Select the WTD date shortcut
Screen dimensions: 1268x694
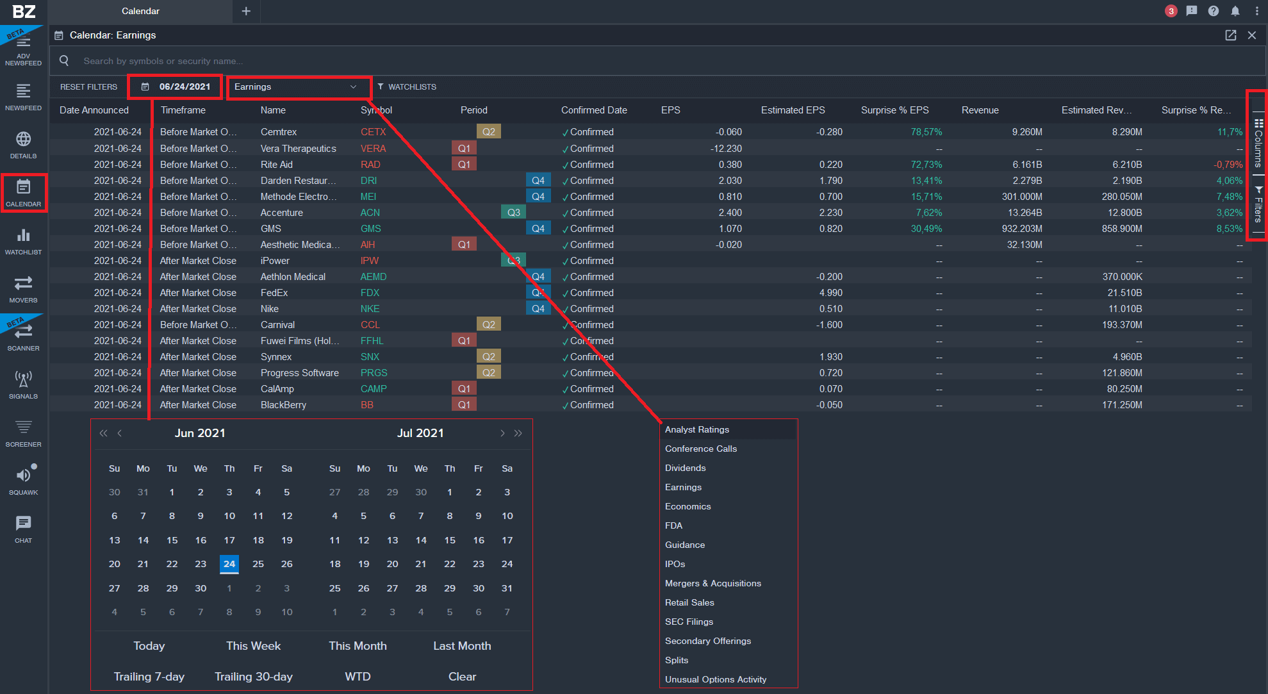point(358,677)
